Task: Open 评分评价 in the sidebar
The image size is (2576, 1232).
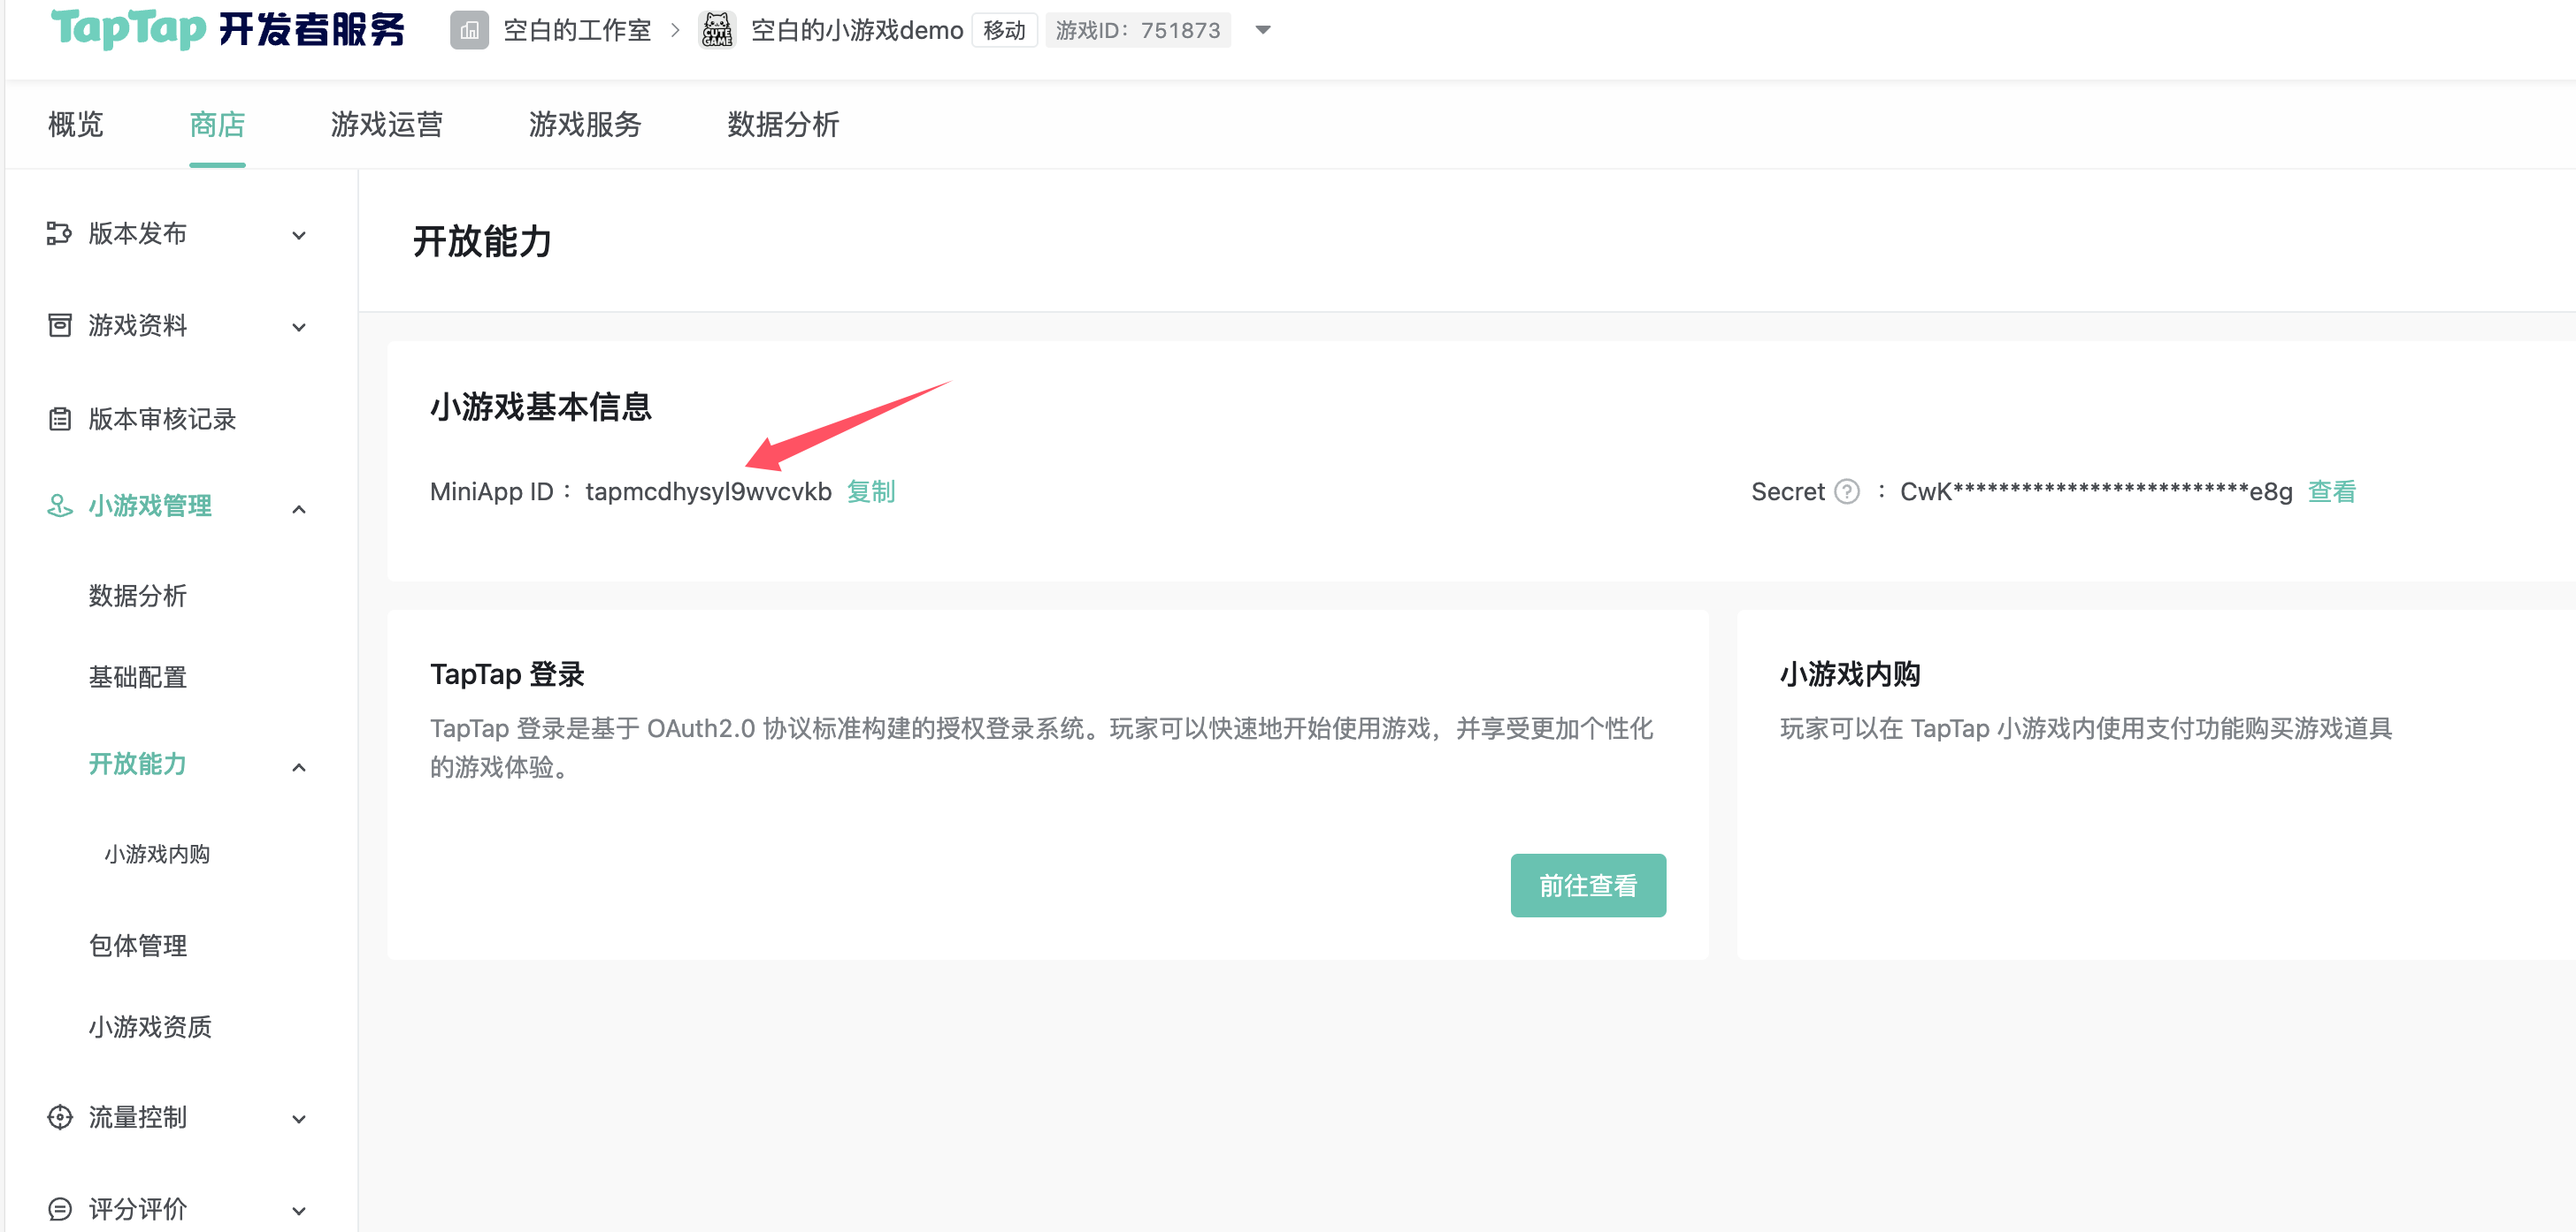Action: tap(137, 1209)
